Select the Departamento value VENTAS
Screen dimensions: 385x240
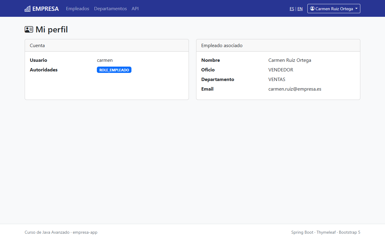(x=277, y=79)
